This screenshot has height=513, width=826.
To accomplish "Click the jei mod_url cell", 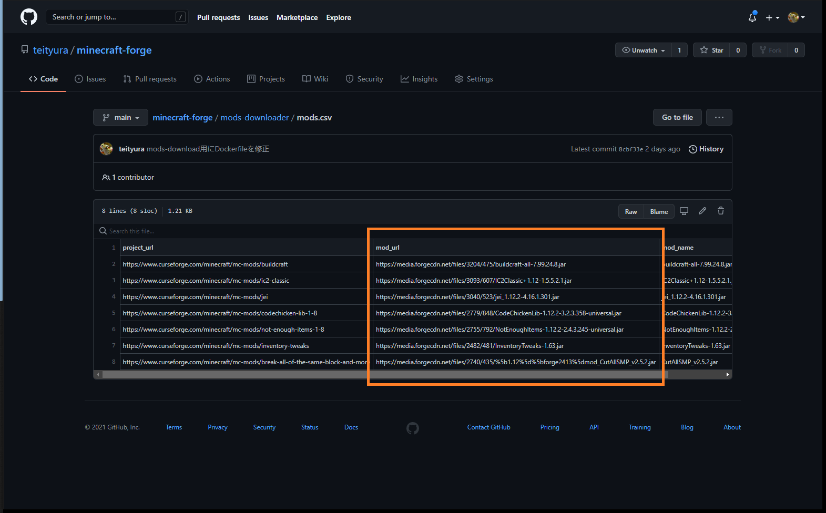I will [516, 296].
